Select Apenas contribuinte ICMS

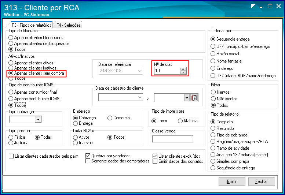pyautogui.click(x=34, y=99)
